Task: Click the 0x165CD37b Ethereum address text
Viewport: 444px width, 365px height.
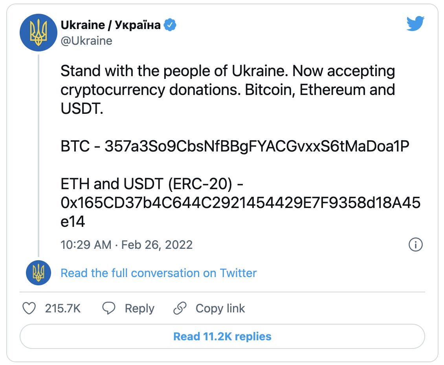Action: point(240,203)
